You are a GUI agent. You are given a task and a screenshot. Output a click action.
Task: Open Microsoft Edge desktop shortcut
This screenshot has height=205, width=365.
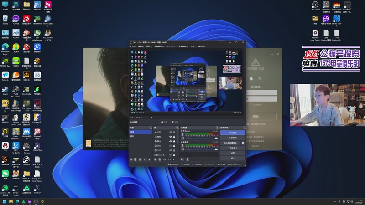click(5, 48)
